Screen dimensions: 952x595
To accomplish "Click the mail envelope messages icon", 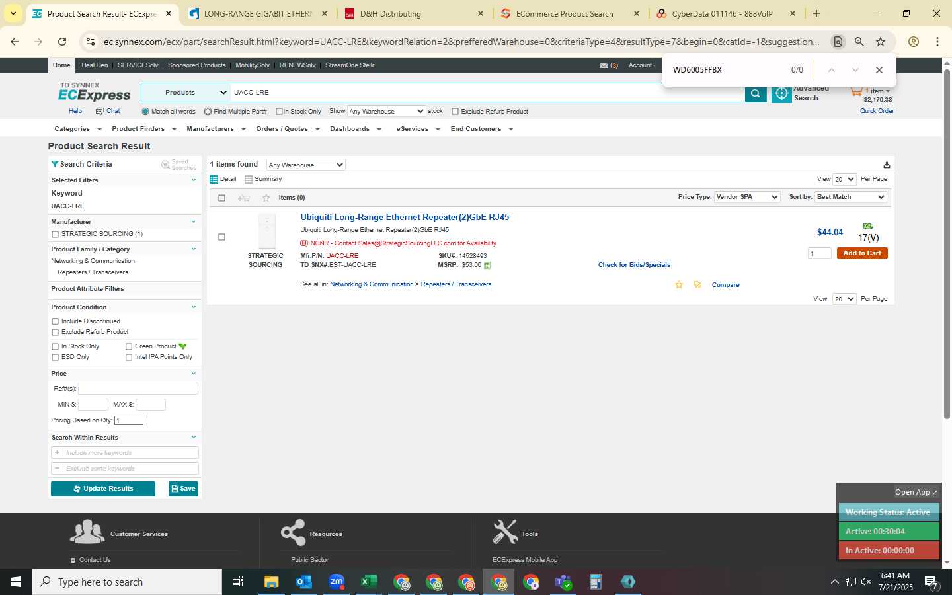I will click(x=603, y=65).
